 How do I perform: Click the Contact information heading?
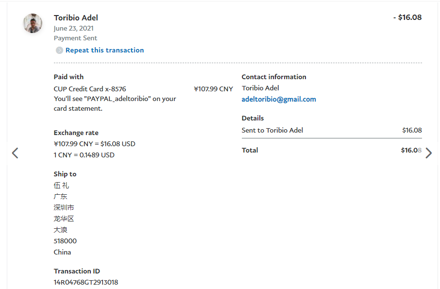(x=274, y=77)
